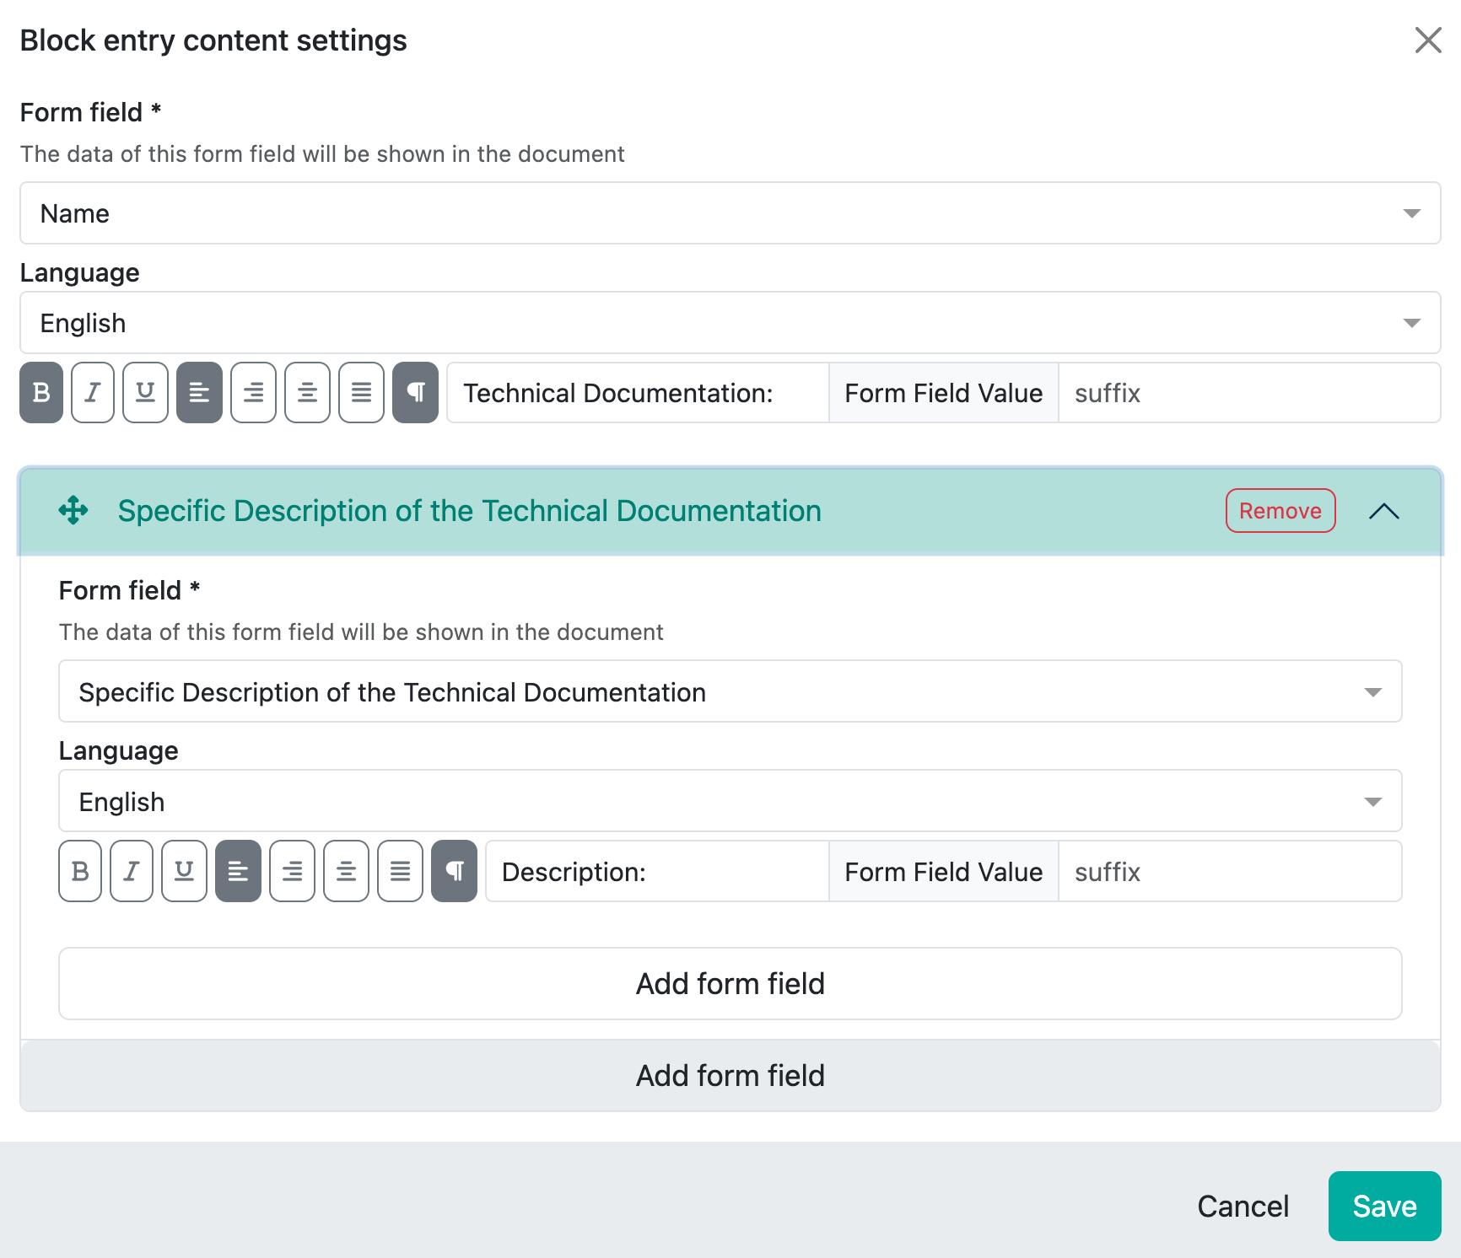This screenshot has width=1461, height=1258.
Task: Toggle italic in the Description field toolbar
Action: tap(132, 871)
